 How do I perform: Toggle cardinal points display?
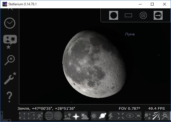pyautogui.click(x=76, y=116)
